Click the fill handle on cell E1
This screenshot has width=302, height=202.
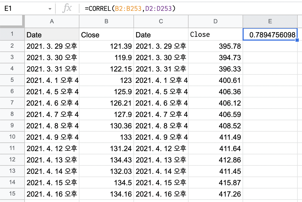pos(297,40)
